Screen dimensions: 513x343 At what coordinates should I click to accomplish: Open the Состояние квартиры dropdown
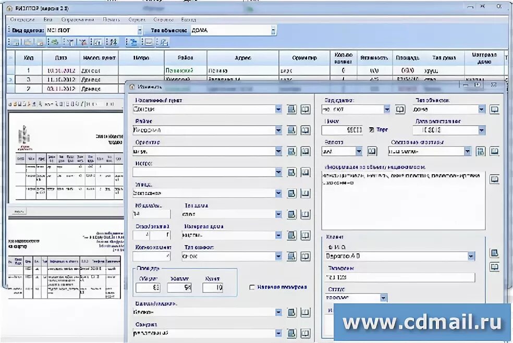pos(468,151)
